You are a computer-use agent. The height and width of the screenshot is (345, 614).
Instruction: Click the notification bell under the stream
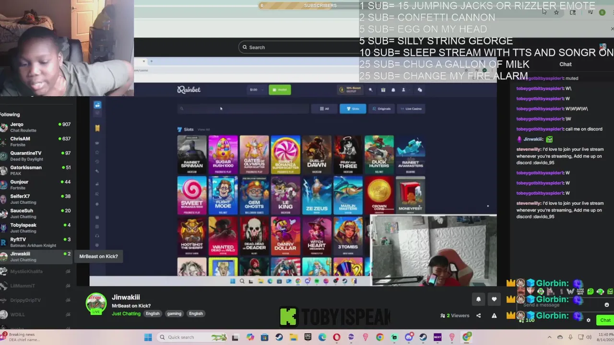coord(478,299)
